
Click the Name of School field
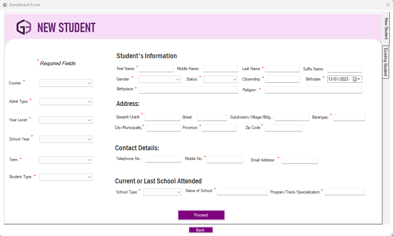click(242, 192)
